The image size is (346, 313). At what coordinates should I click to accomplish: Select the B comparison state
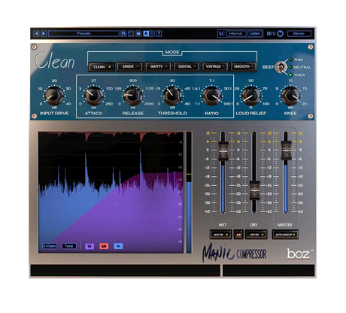[152, 33]
